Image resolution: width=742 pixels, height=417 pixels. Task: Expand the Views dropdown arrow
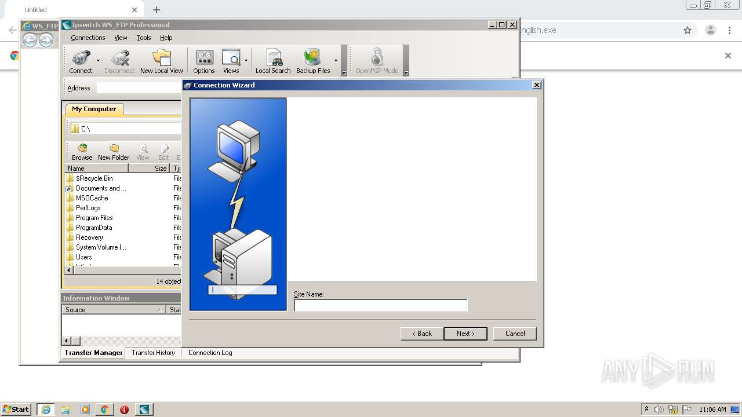point(246,60)
